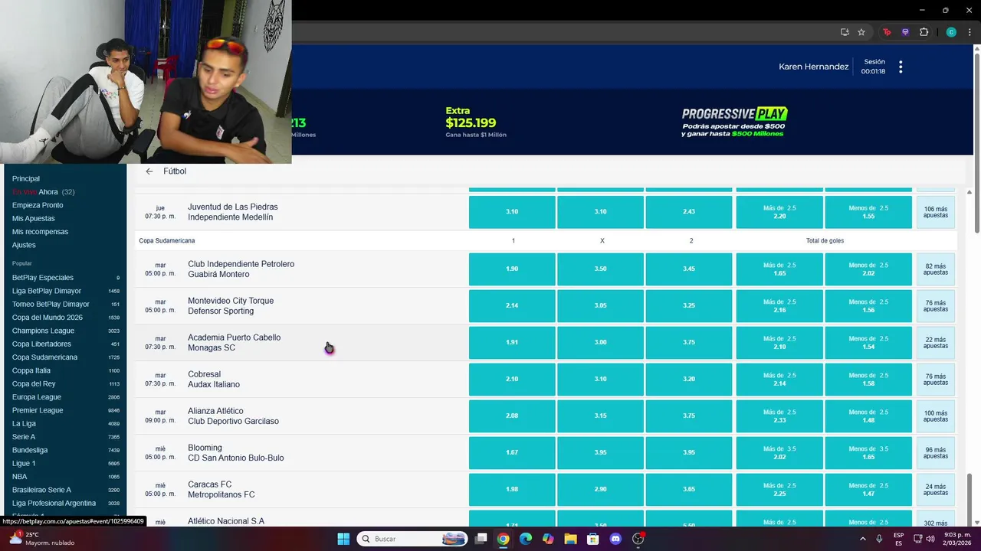Open the Extensions puzzle-piece menu
Viewport: 981px width, 551px height.
[x=924, y=32]
